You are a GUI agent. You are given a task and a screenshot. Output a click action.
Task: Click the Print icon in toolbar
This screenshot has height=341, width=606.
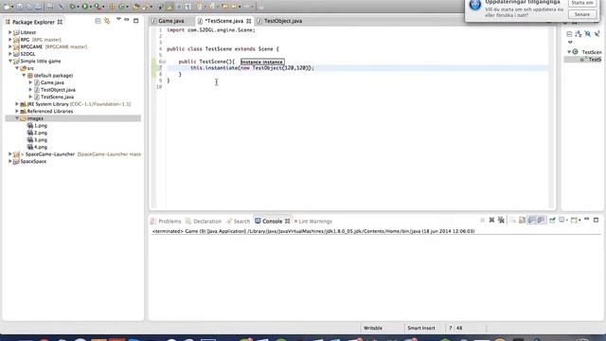pyautogui.click(x=50, y=7)
